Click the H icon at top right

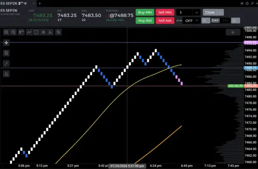242,3
